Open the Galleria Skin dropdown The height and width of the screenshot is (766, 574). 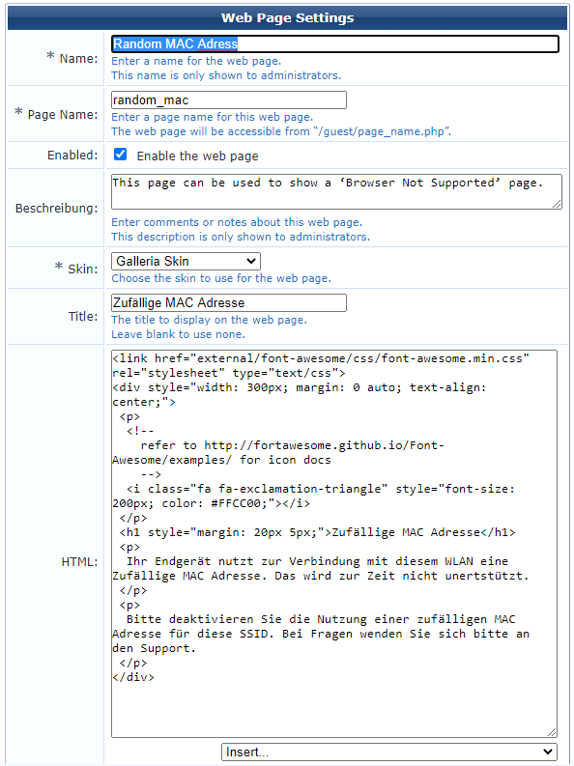click(x=186, y=261)
